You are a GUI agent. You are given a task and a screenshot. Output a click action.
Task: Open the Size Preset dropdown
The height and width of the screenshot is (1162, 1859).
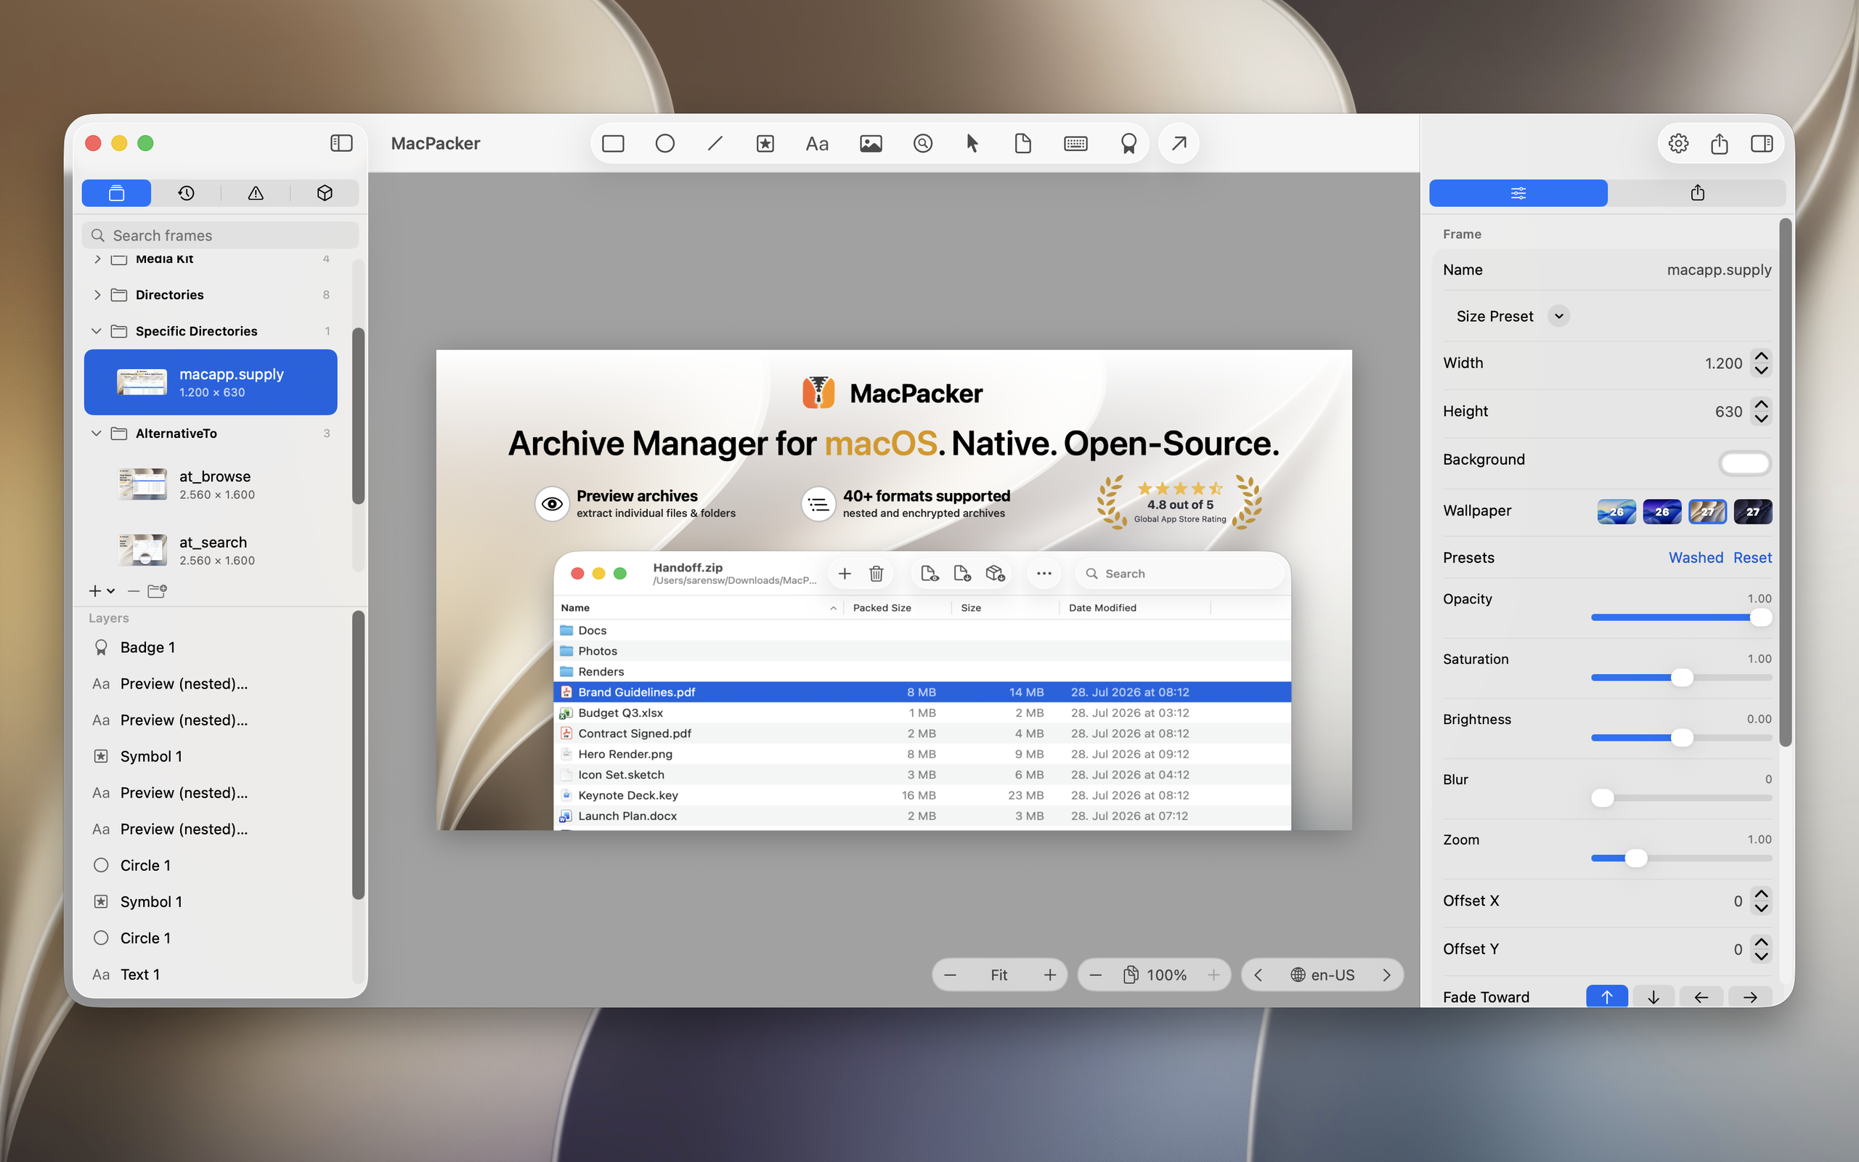(1558, 317)
